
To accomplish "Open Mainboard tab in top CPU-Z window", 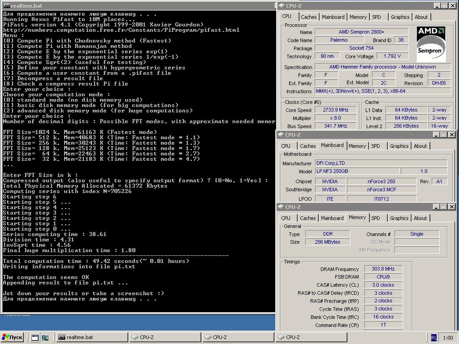I will (333, 17).
